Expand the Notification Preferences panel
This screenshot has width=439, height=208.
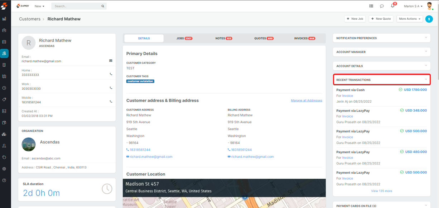point(426,38)
